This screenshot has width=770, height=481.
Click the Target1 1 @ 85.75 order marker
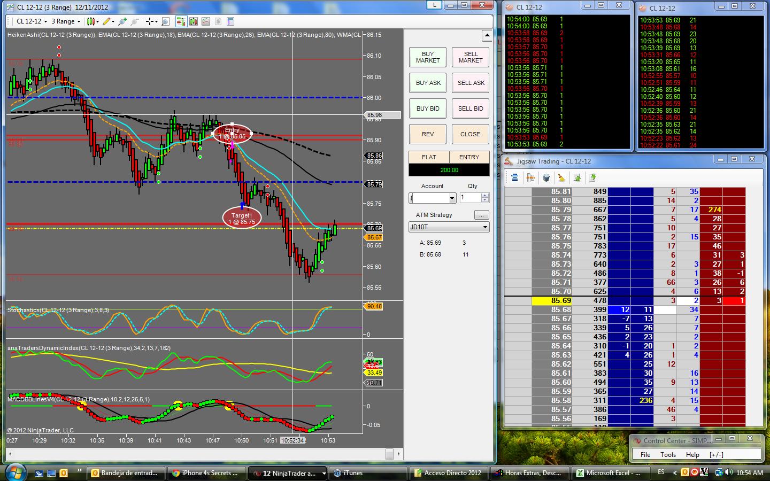click(x=242, y=218)
